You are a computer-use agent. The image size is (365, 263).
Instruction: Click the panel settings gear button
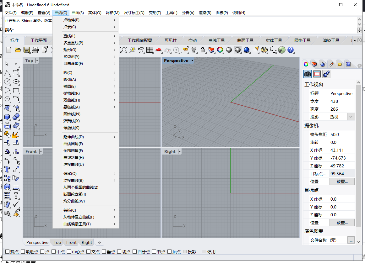pos(359,66)
